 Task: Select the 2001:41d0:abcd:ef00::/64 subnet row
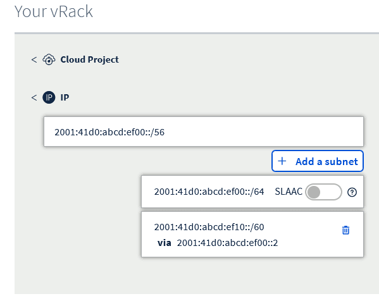[252, 192]
